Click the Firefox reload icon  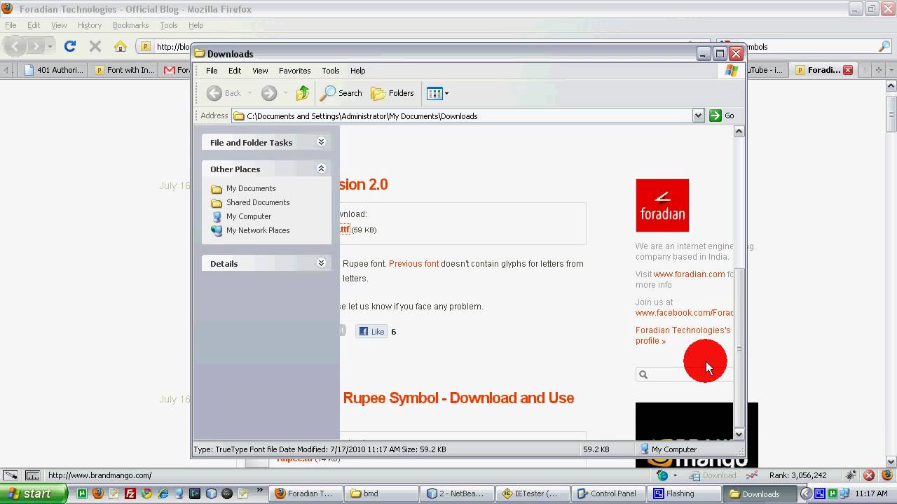pyautogui.click(x=70, y=46)
